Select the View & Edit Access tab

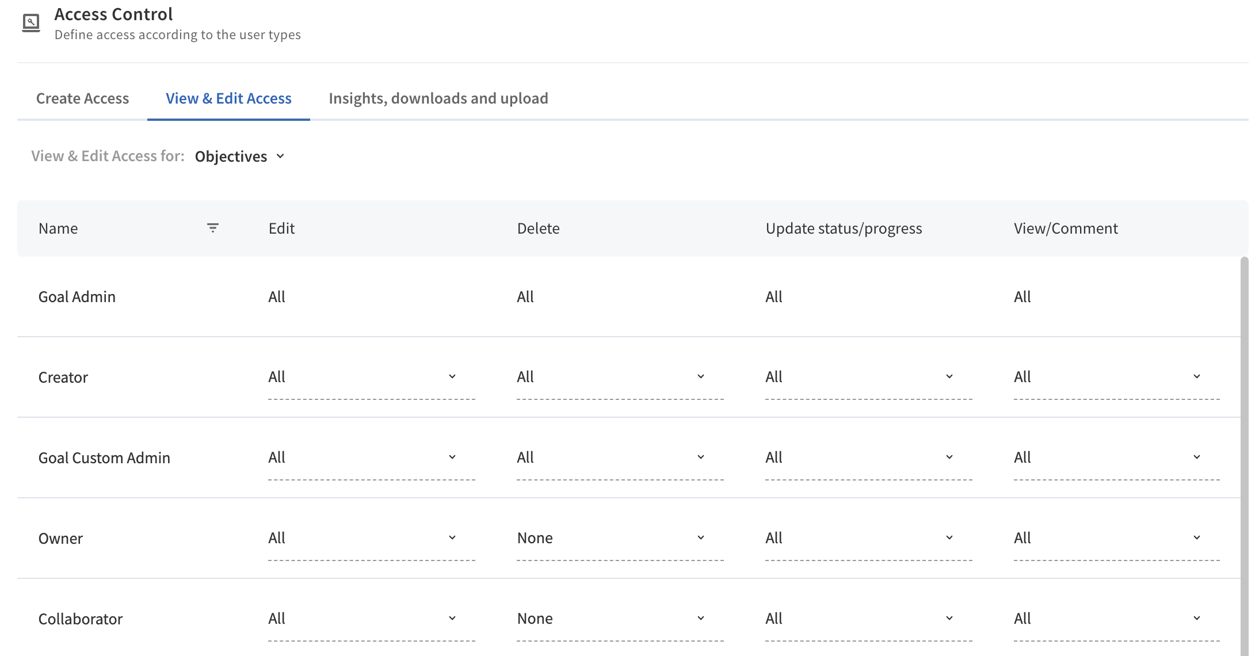228,98
